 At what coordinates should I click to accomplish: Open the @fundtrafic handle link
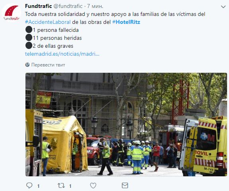click(x=68, y=6)
